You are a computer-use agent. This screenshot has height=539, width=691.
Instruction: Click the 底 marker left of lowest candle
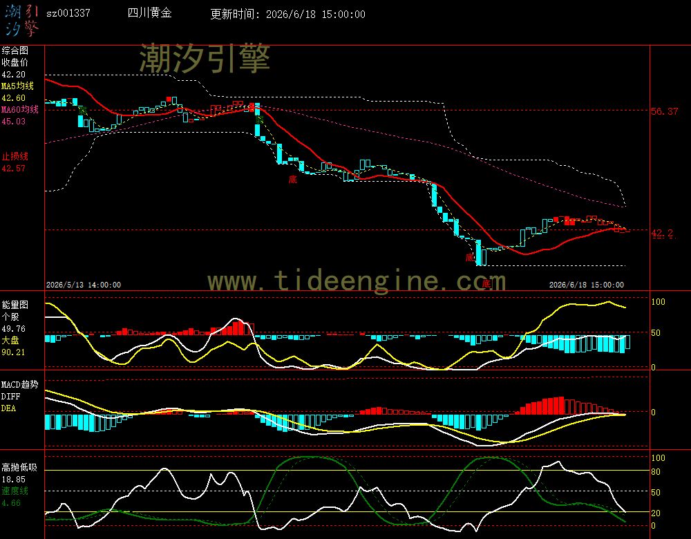(x=470, y=257)
